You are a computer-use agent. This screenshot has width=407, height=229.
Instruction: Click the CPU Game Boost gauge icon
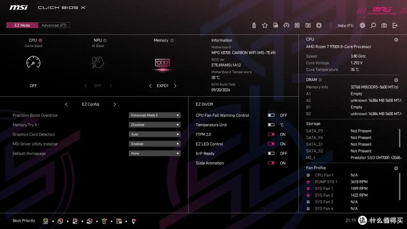click(33, 62)
